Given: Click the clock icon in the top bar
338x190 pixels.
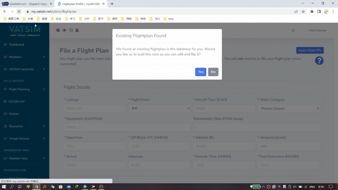Looking at the screenshot, I should point(58,30).
